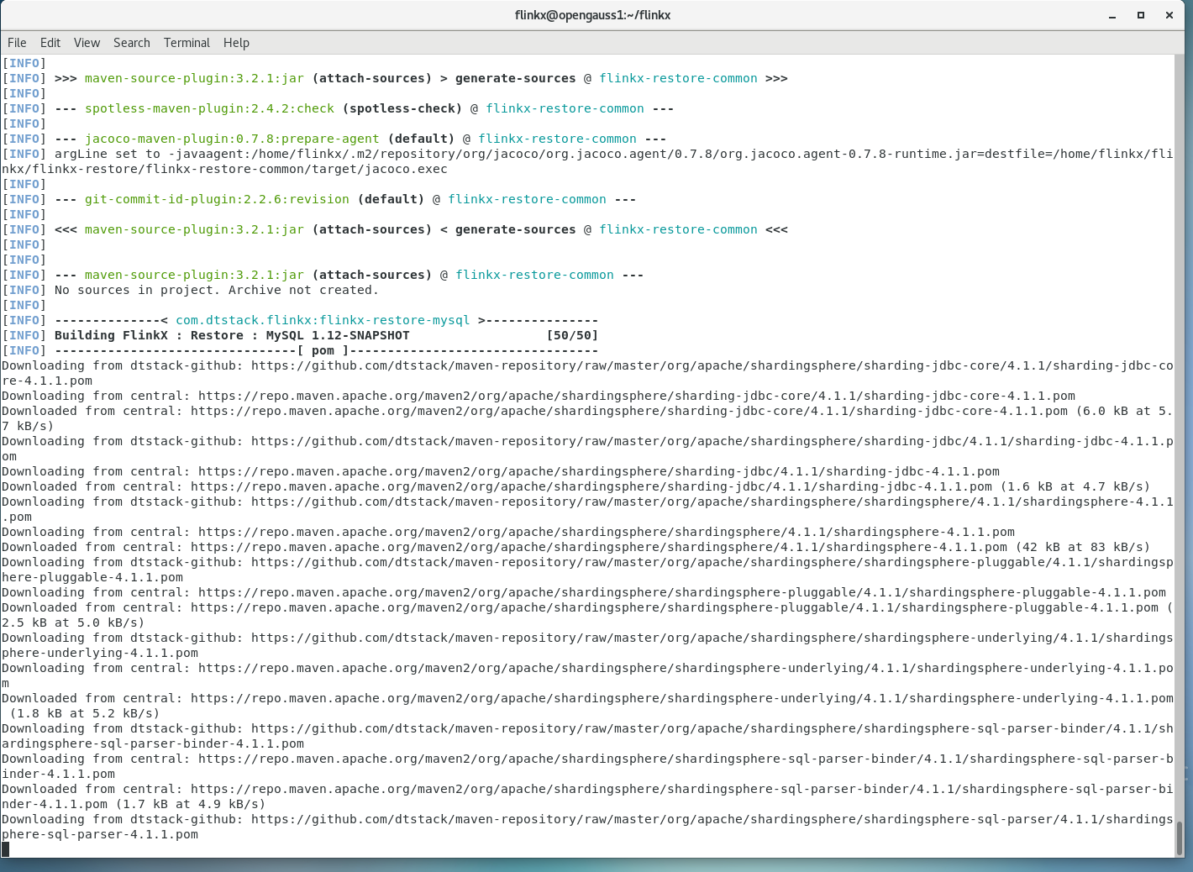Click the download stat (1.6 kB at 4.7 kB/s)
Screen dimensions: 1193x872
[x=1075, y=486]
